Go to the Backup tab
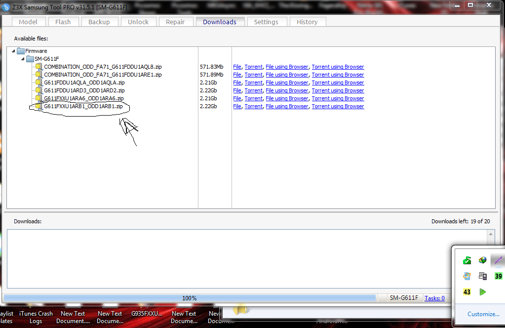505x328 pixels. 99,22
